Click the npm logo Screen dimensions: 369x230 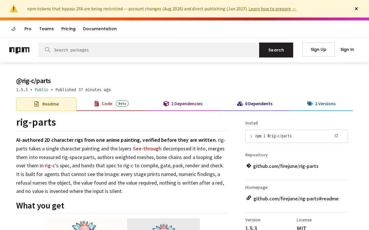[19, 50]
